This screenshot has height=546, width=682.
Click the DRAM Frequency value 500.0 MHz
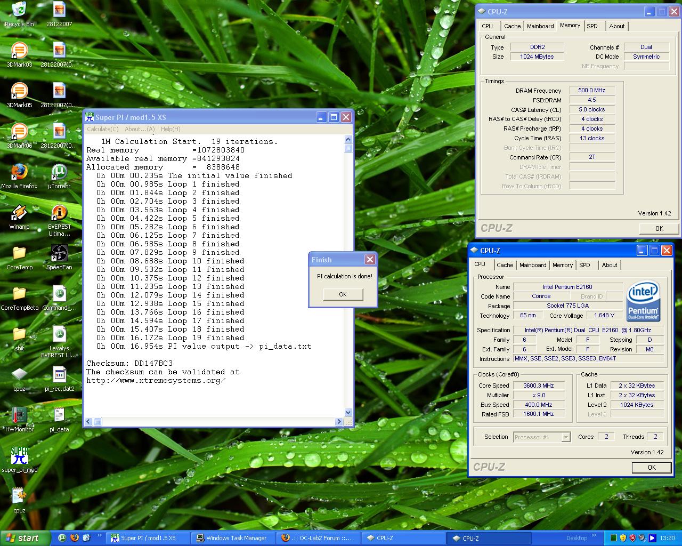click(x=592, y=90)
